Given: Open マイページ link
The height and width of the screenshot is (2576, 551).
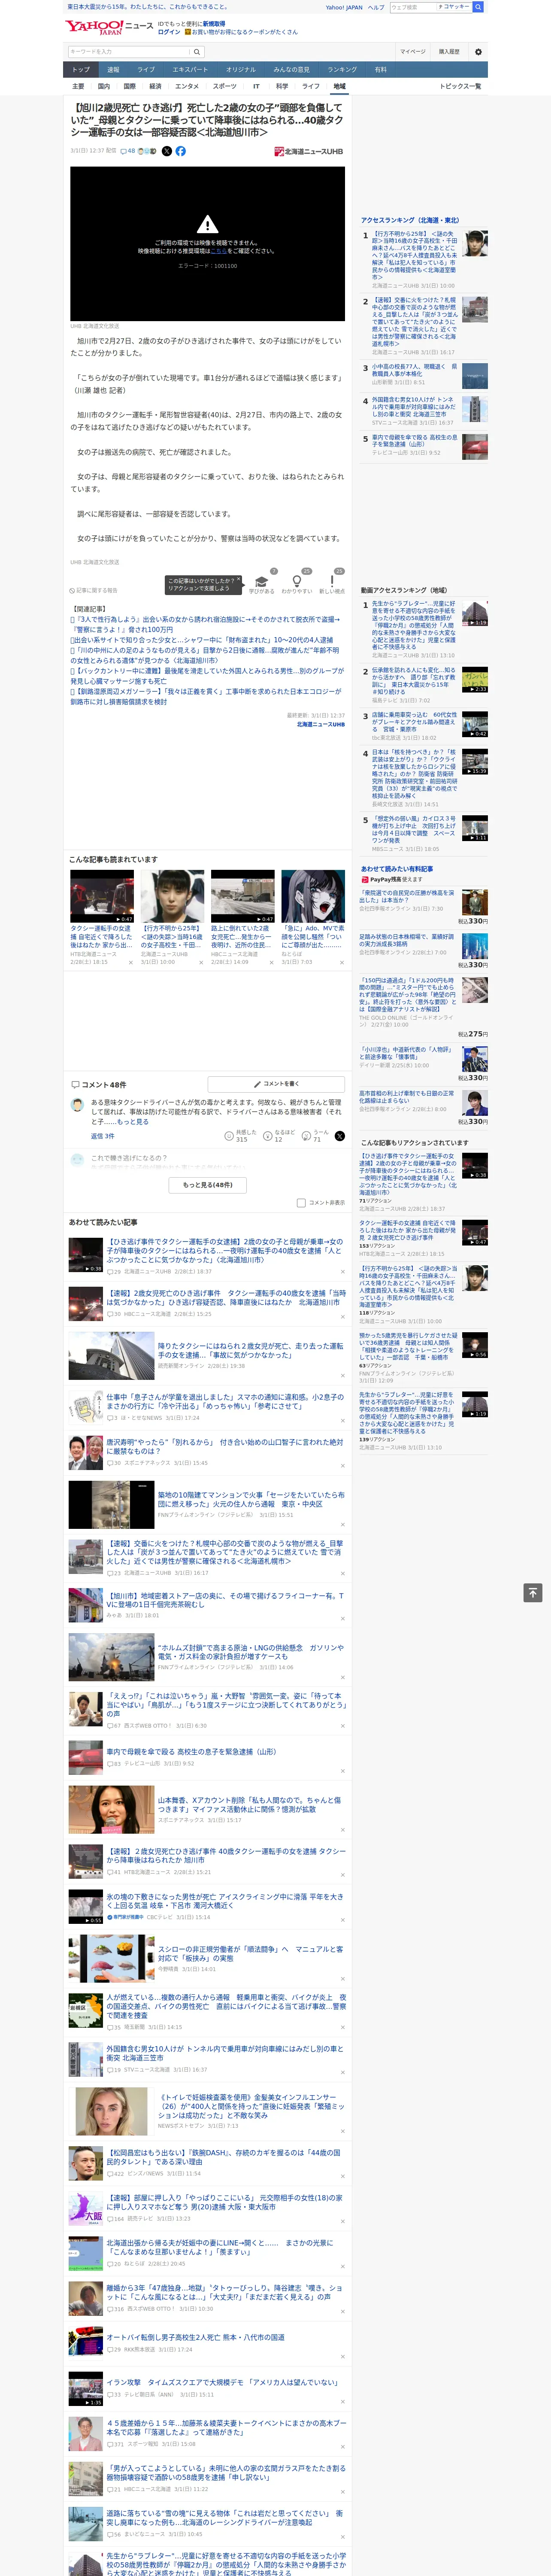Looking at the screenshot, I should (413, 51).
